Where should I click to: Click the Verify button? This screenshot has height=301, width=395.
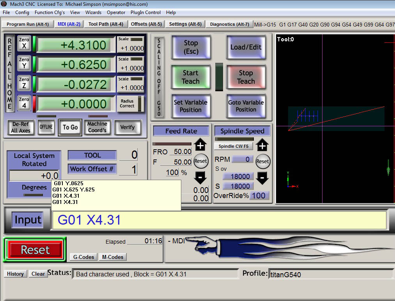point(128,127)
